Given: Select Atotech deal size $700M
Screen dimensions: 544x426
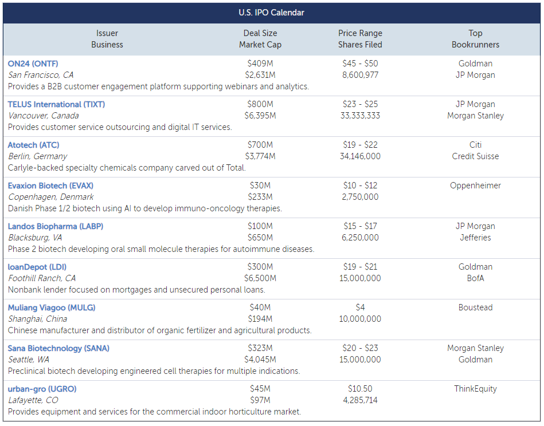Looking at the screenshot, I should (x=260, y=145).
